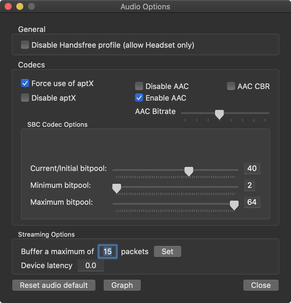Click the Current/Initial bitpool slider handle

coord(189,172)
